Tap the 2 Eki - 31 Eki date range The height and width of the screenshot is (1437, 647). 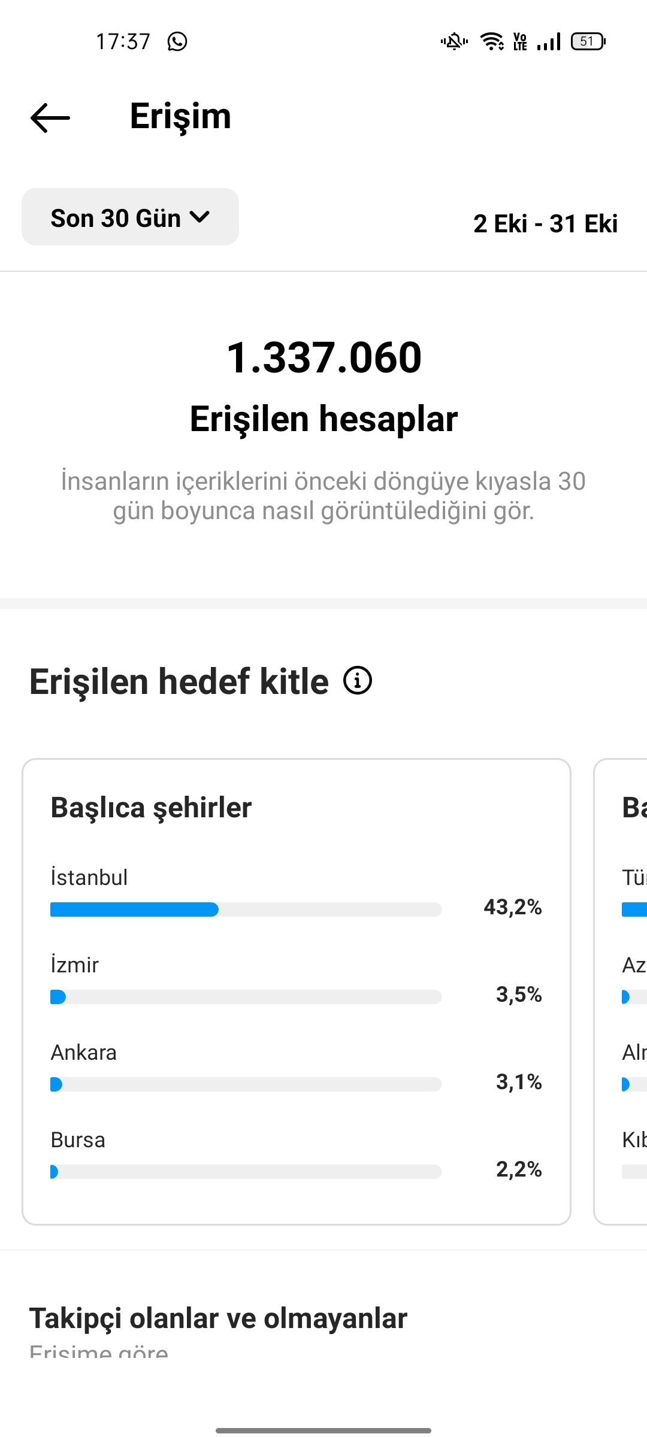(545, 224)
